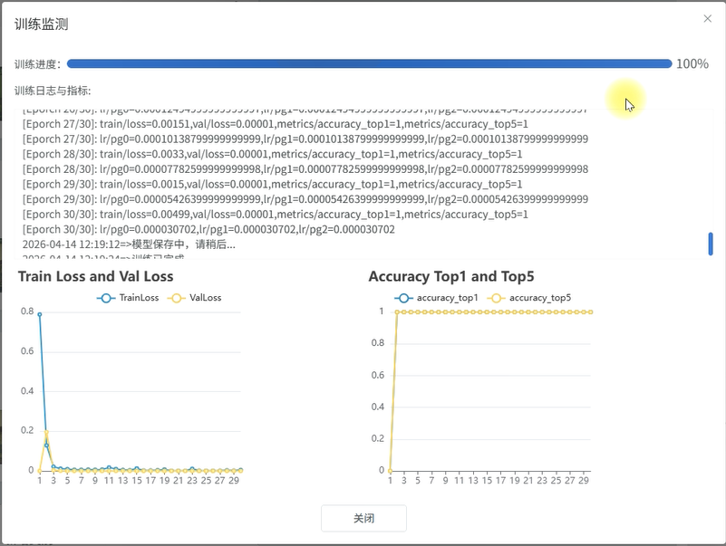726x546 pixels.
Task: Select the TrainLoss point near 0.8 at epoch 1
Action: tap(40, 313)
